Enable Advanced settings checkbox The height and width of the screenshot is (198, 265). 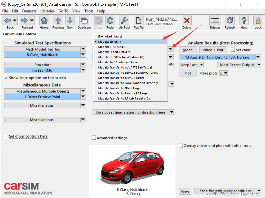click(94, 138)
